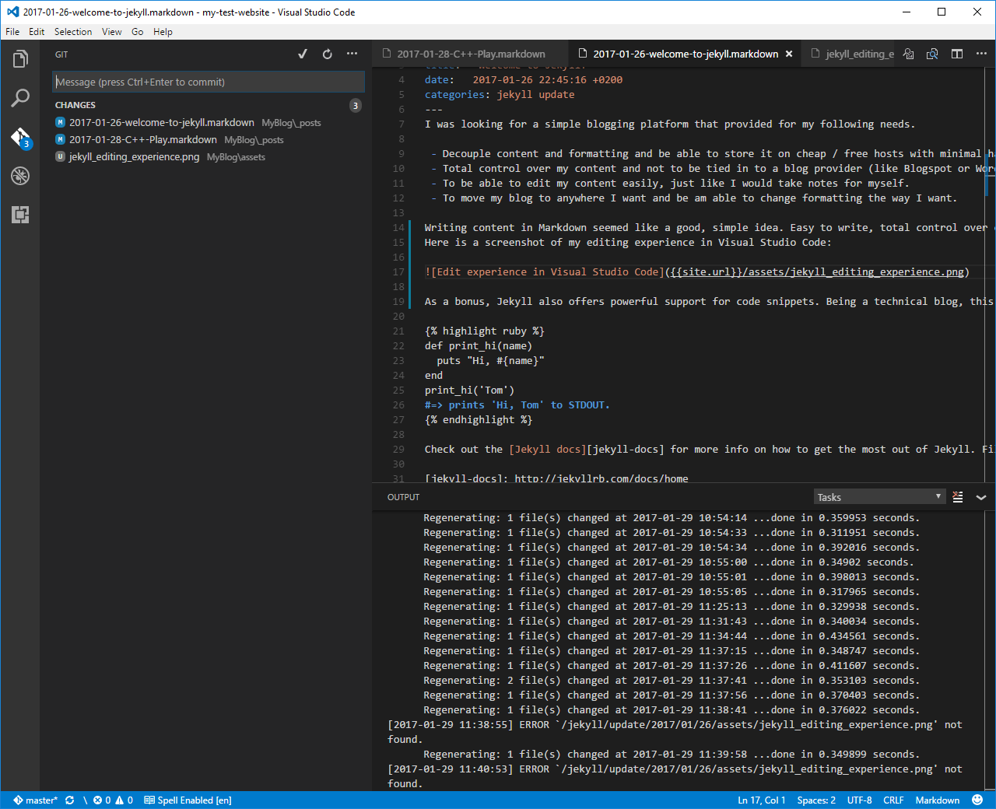Click output line with 2 file(s) changed
This screenshot has width=996, height=809.
672,680
